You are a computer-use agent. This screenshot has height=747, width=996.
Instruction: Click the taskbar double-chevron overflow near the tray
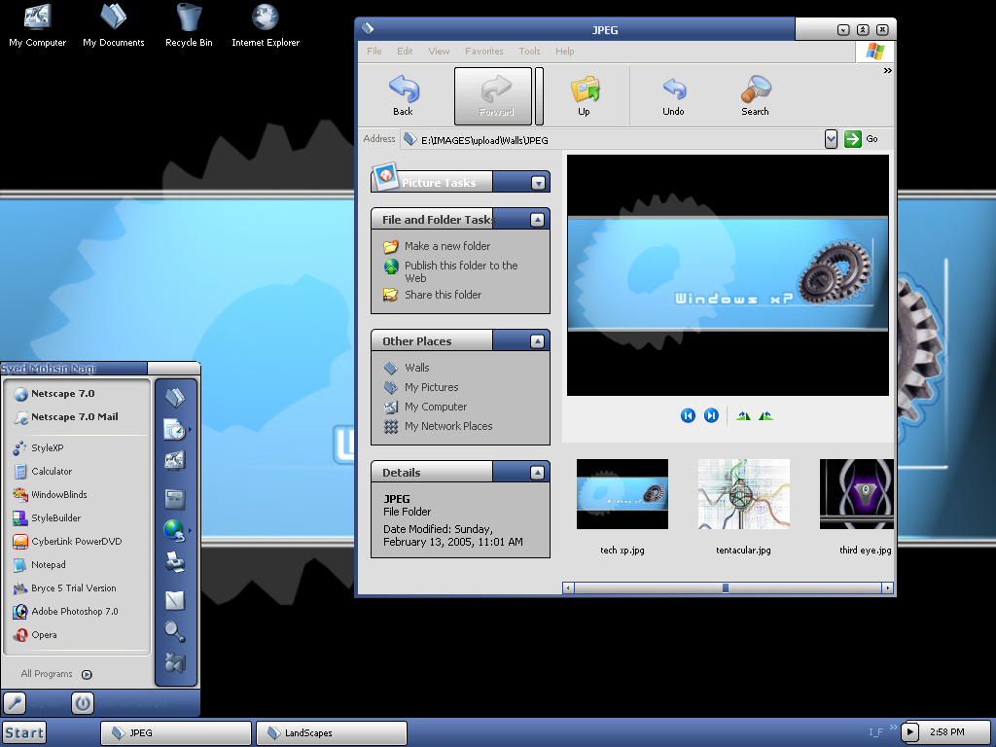pyautogui.click(x=894, y=728)
